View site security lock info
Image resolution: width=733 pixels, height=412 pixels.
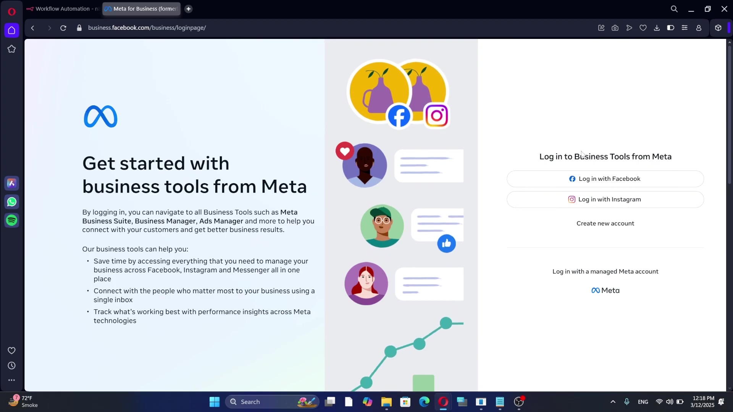(79, 28)
